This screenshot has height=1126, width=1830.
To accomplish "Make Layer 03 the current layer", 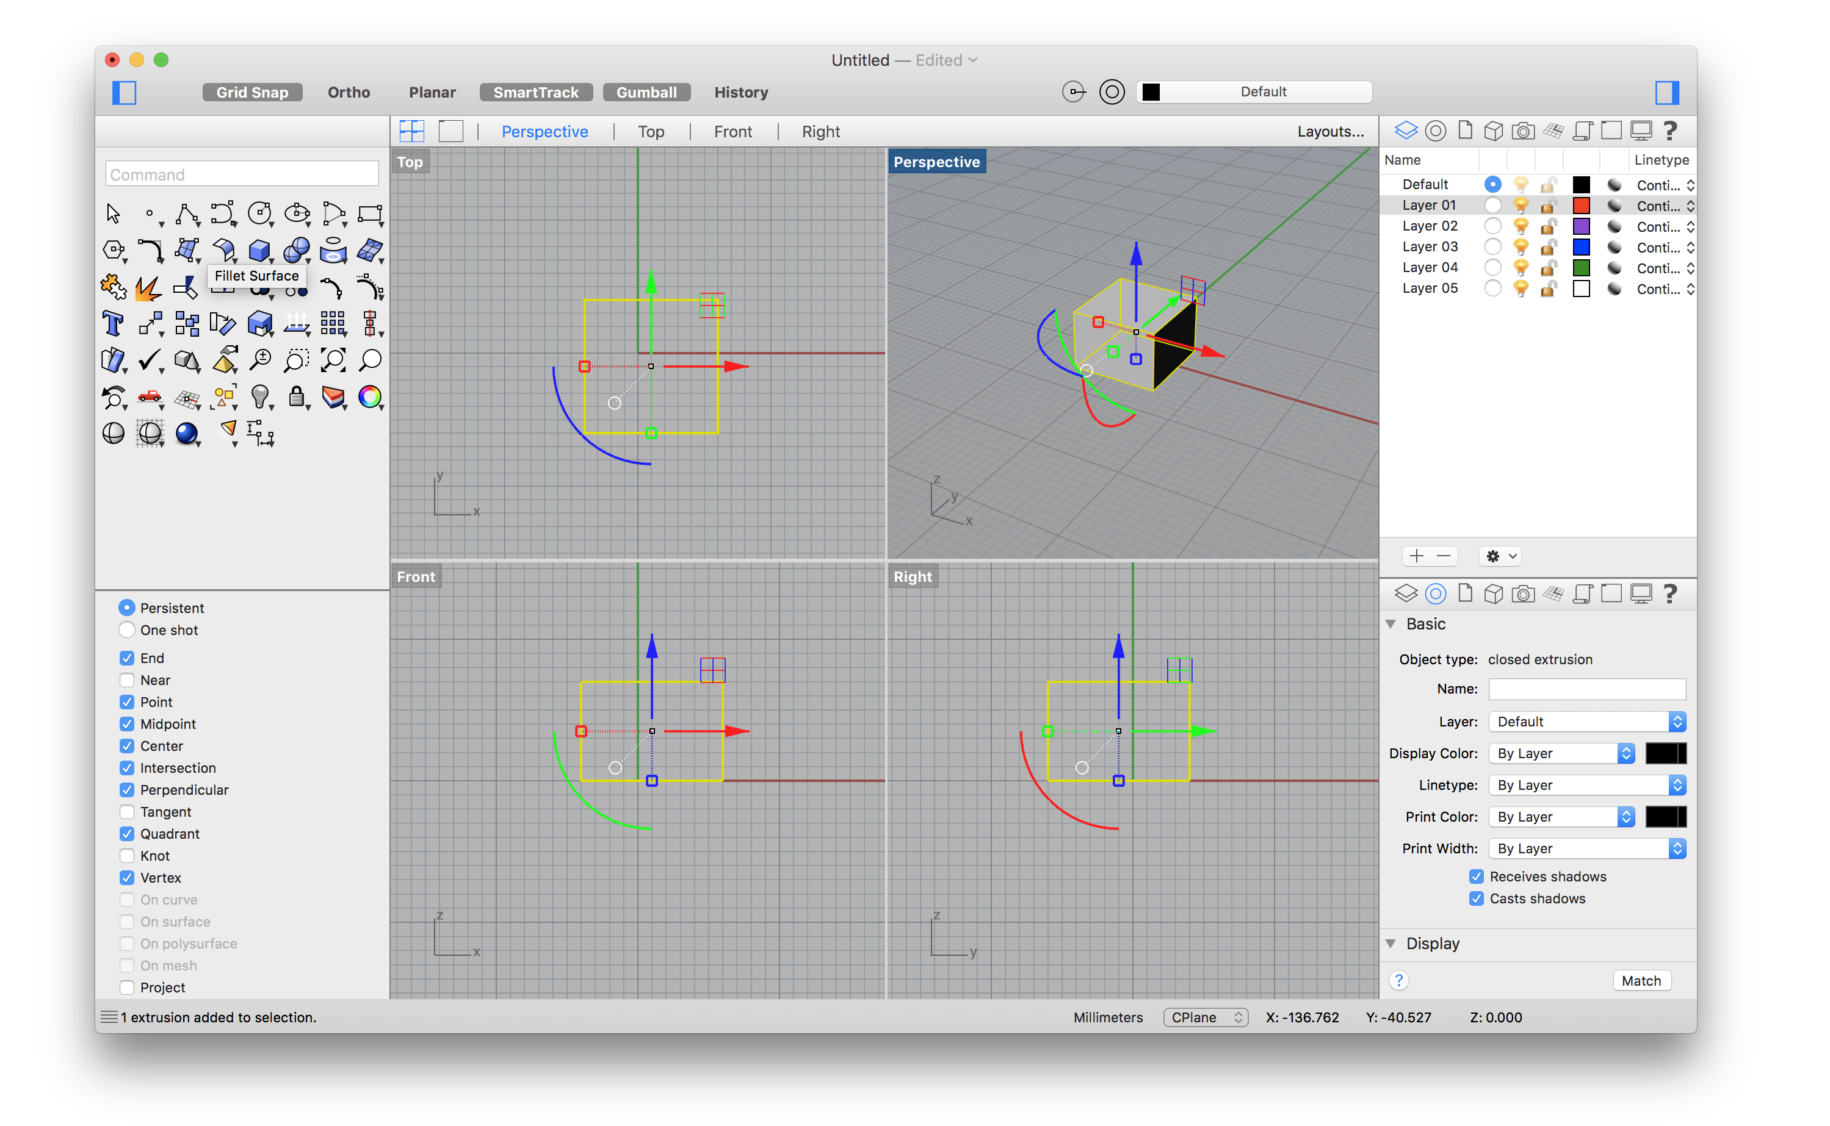I will tap(1492, 246).
